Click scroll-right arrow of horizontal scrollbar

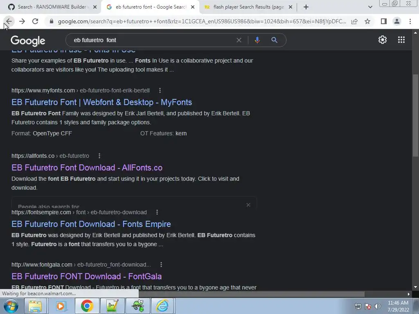[409, 294]
